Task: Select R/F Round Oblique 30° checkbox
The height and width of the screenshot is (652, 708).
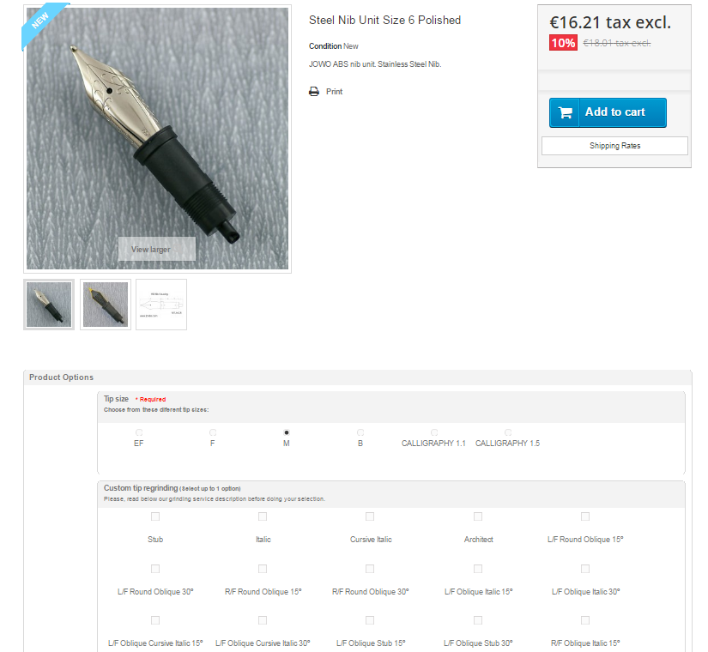Action: click(x=370, y=569)
